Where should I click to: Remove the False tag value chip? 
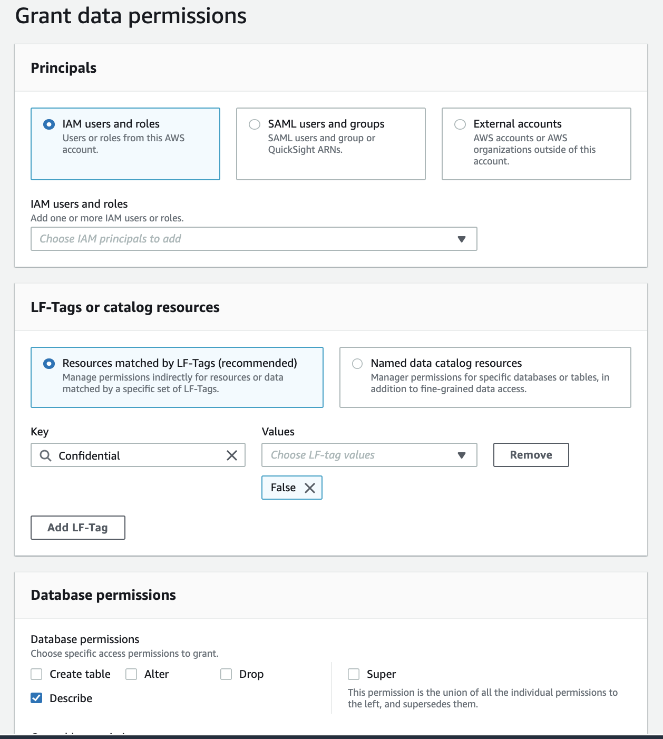point(310,488)
